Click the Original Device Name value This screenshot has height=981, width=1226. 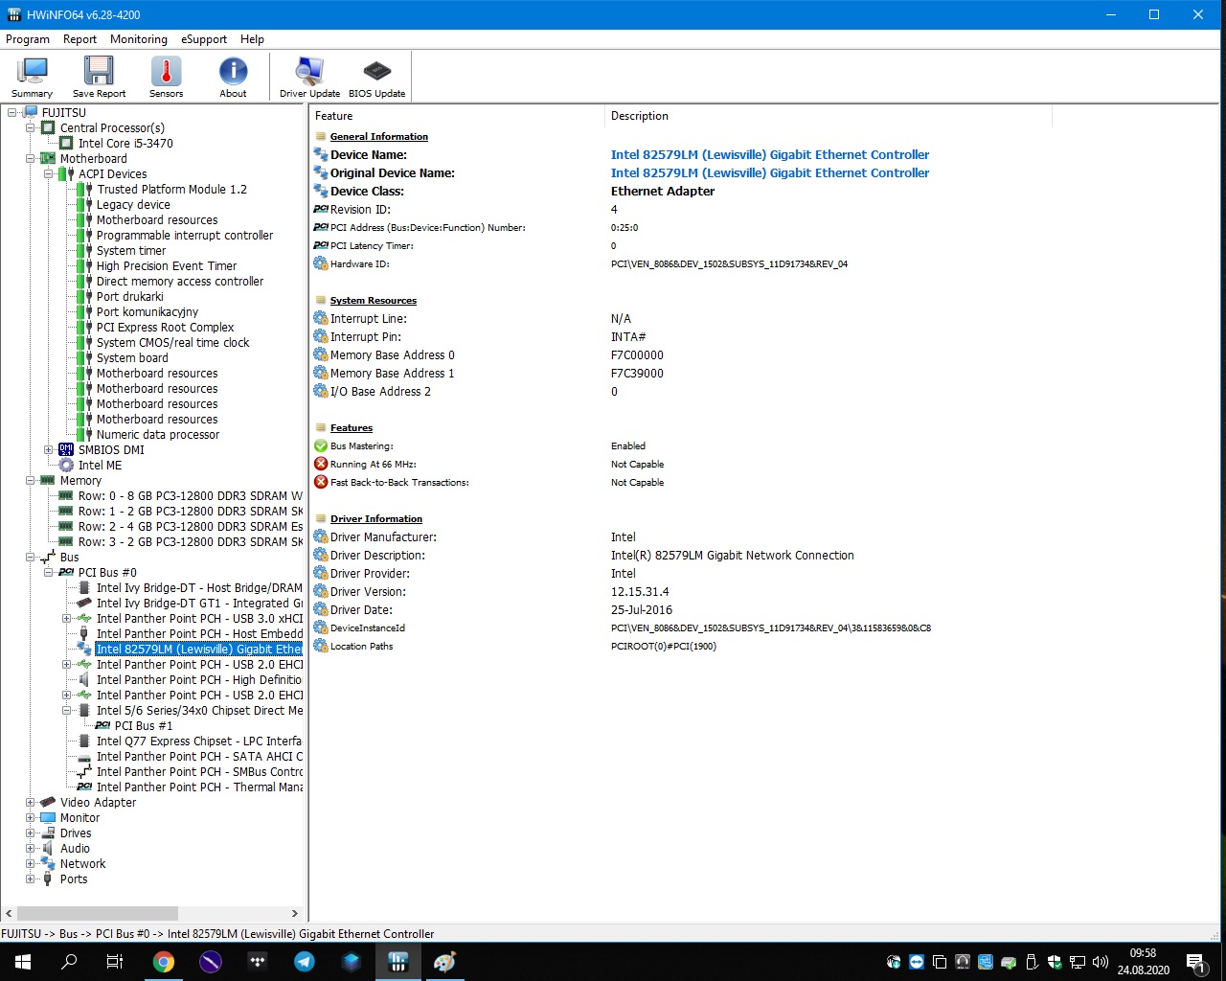[770, 173]
